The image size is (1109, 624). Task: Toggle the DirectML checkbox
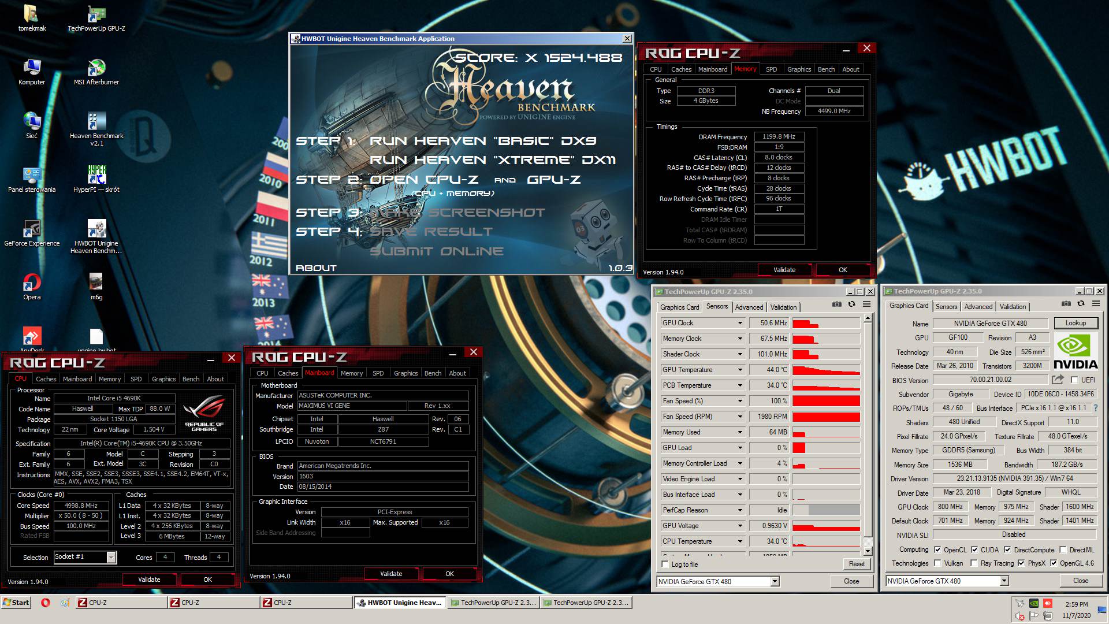pos(1063,550)
